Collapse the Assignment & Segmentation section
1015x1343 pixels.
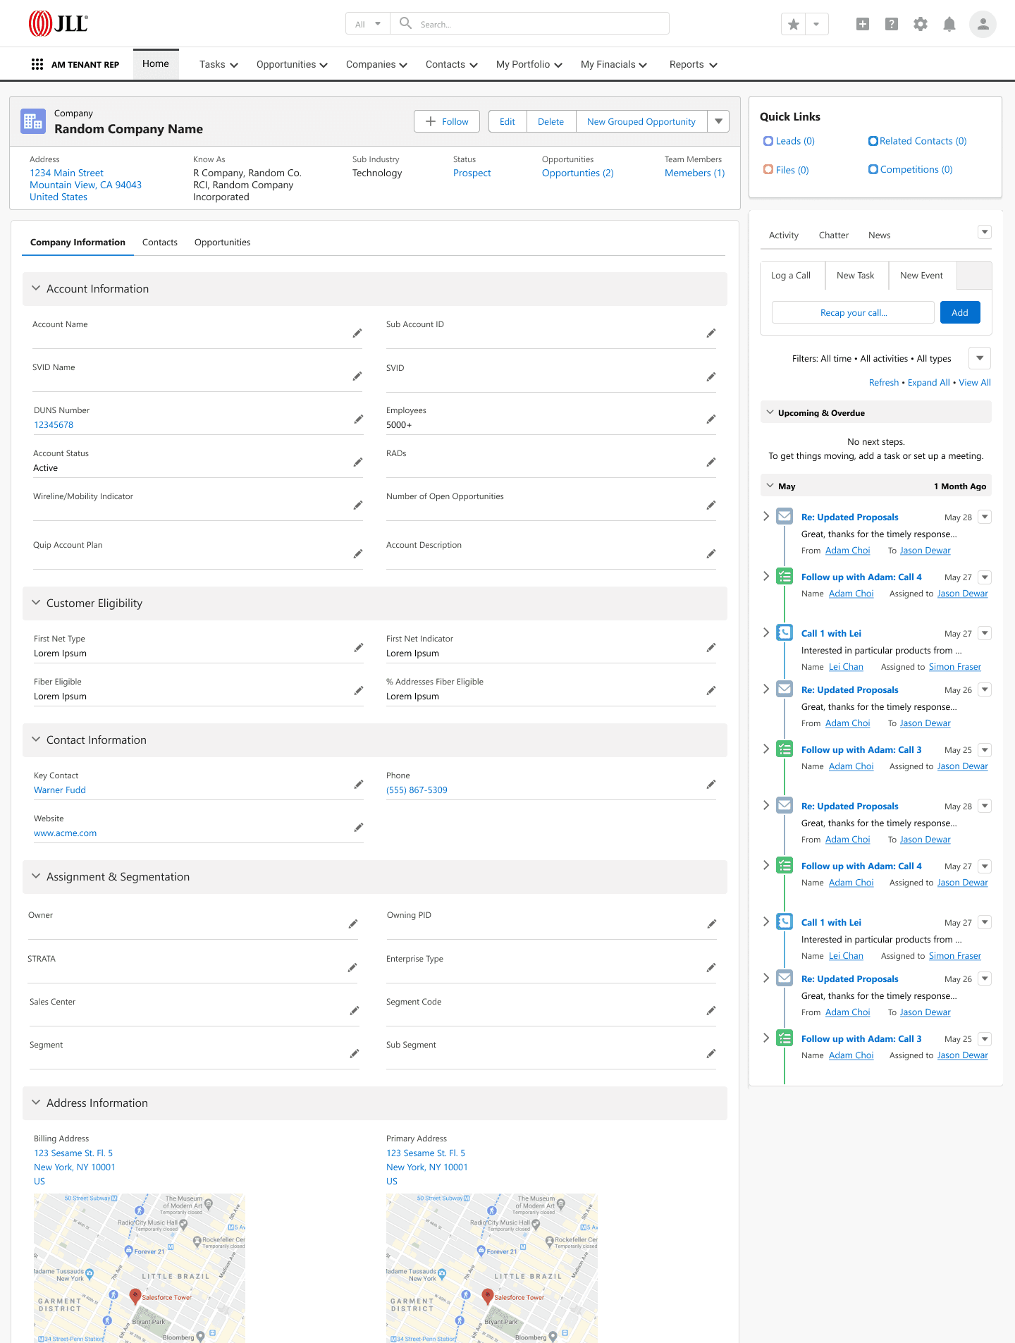36,876
